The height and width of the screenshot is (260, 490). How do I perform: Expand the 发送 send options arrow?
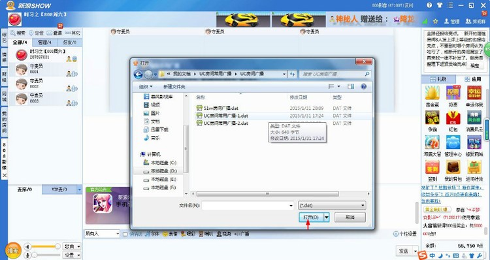click(x=416, y=251)
